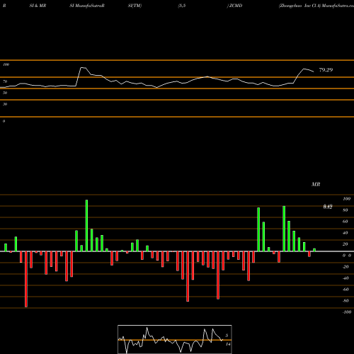Click the MR panel title label

tap(316, 184)
